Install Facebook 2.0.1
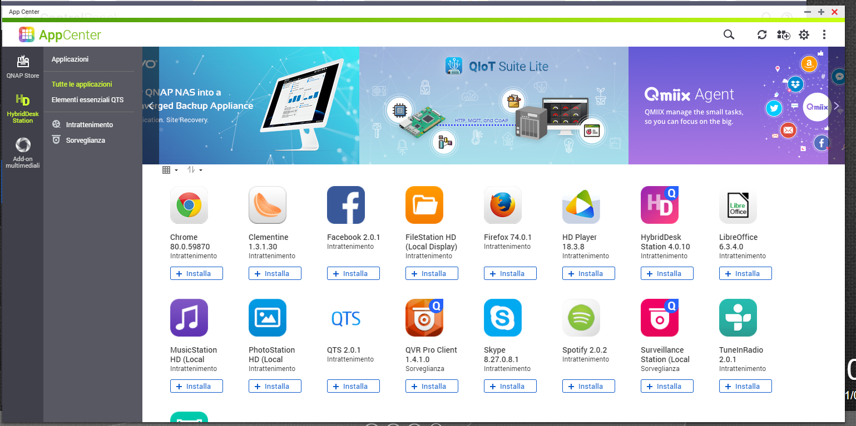The width and height of the screenshot is (856, 426). point(353,273)
